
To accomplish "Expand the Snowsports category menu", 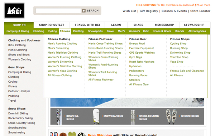I will (x=95, y=31).
